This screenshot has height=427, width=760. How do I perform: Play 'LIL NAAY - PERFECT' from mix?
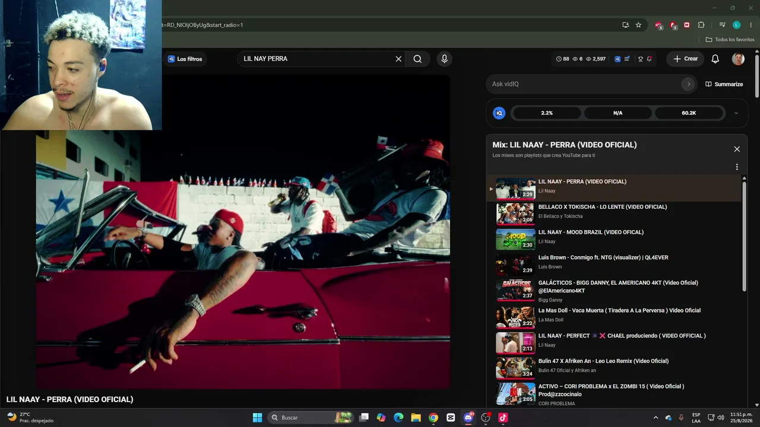[x=613, y=342]
